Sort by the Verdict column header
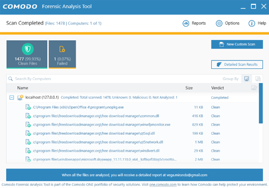Viewport: 269px width, 188px height. coord(217,88)
